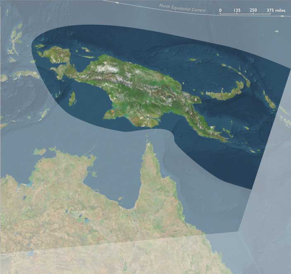The image size is (291, 274).
Task: Click the 125 label on the scale bar
Action: coord(237,10)
